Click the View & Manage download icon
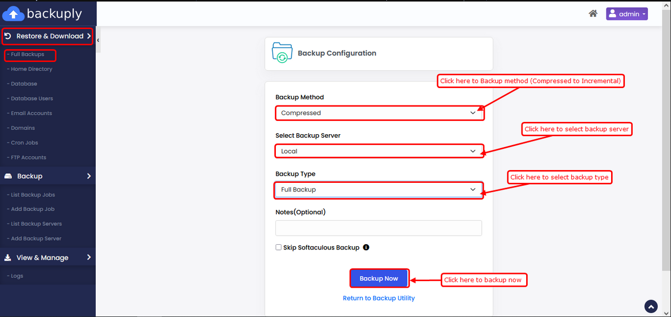 pos(8,258)
